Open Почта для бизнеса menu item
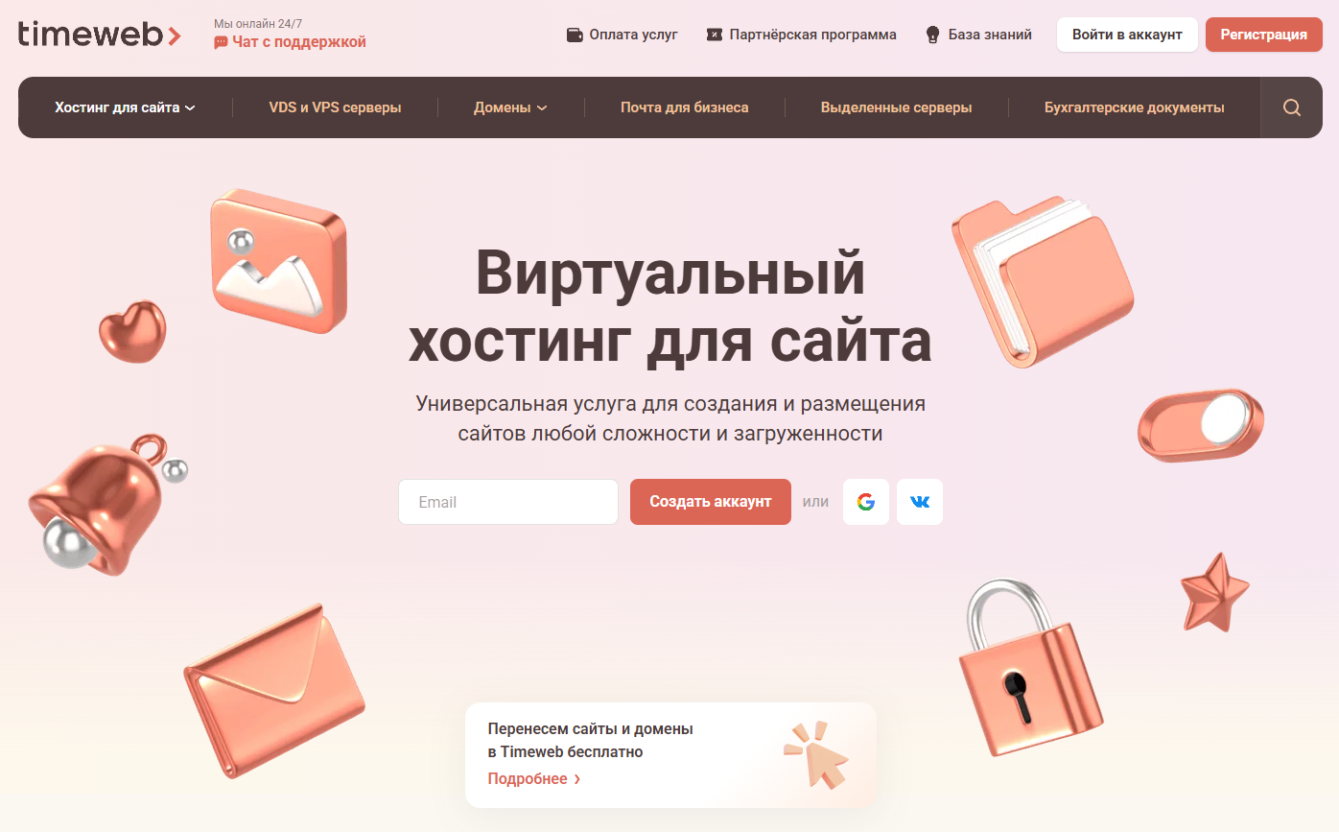 [x=685, y=107]
